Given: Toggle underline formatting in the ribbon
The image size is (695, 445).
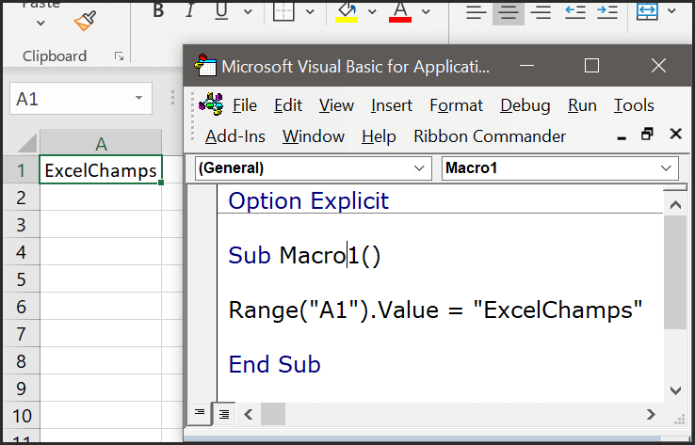Looking at the screenshot, I should click(219, 10).
